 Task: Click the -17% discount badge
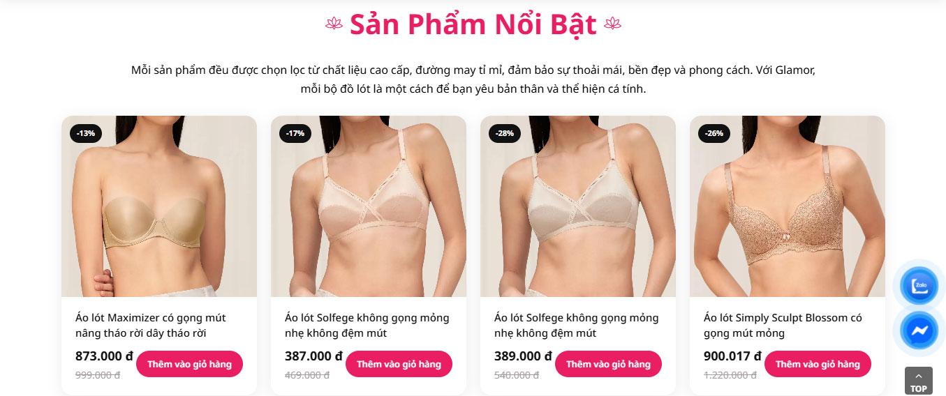[x=295, y=132]
